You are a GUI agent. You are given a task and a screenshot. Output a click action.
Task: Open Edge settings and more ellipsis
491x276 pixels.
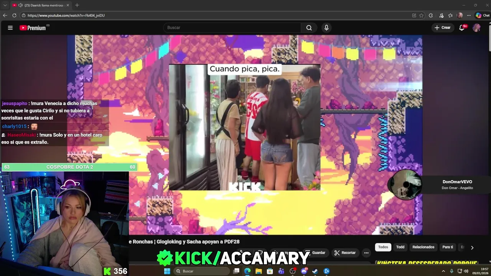469,15
